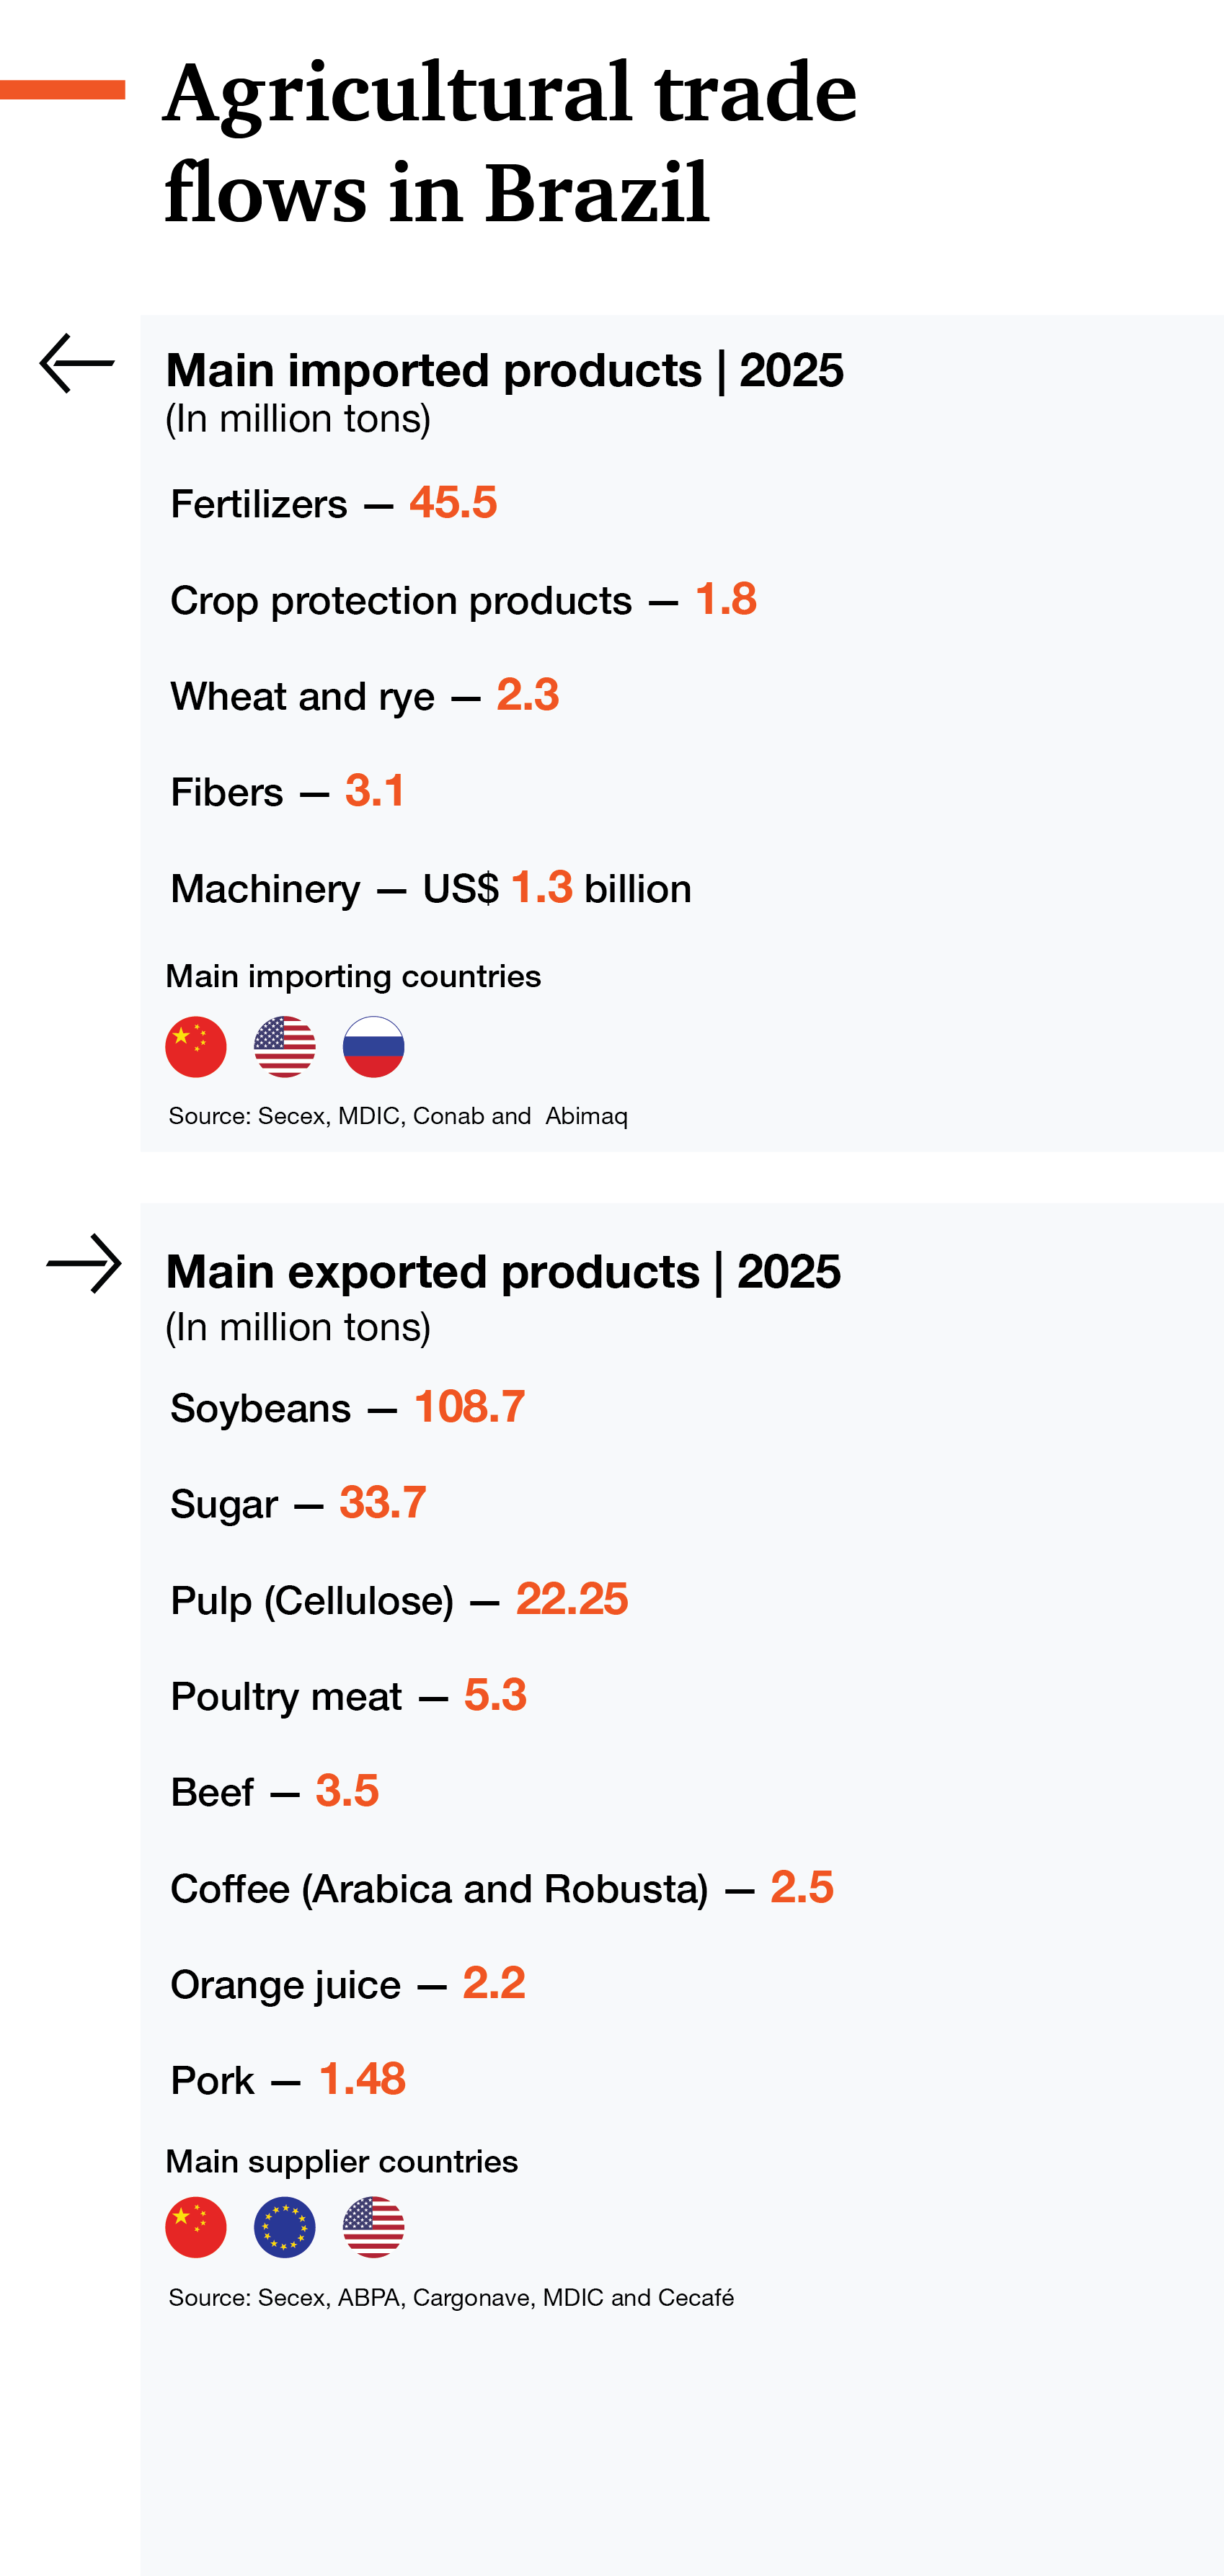Click the left arrow beside imported products
The width and height of the screenshot is (1224, 2576).
click(x=77, y=363)
